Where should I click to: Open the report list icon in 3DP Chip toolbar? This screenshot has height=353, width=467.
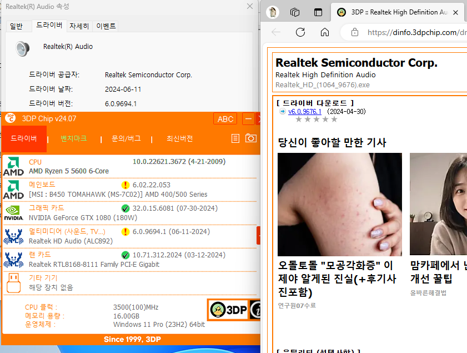click(x=235, y=138)
